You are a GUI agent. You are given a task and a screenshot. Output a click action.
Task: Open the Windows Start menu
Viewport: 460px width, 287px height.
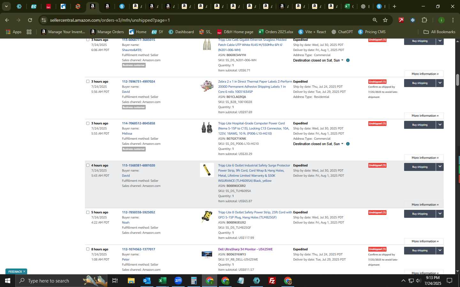click(7, 281)
